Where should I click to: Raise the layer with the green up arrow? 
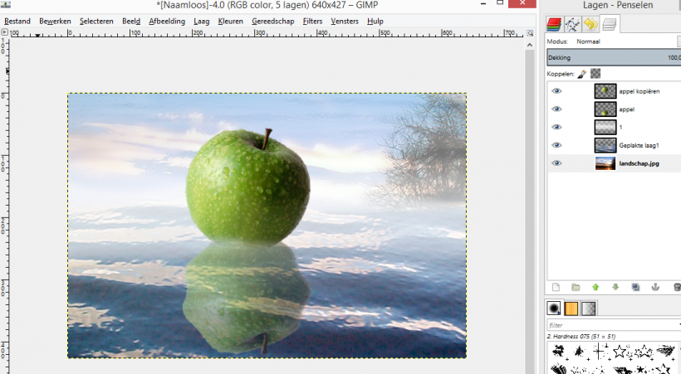595,287
